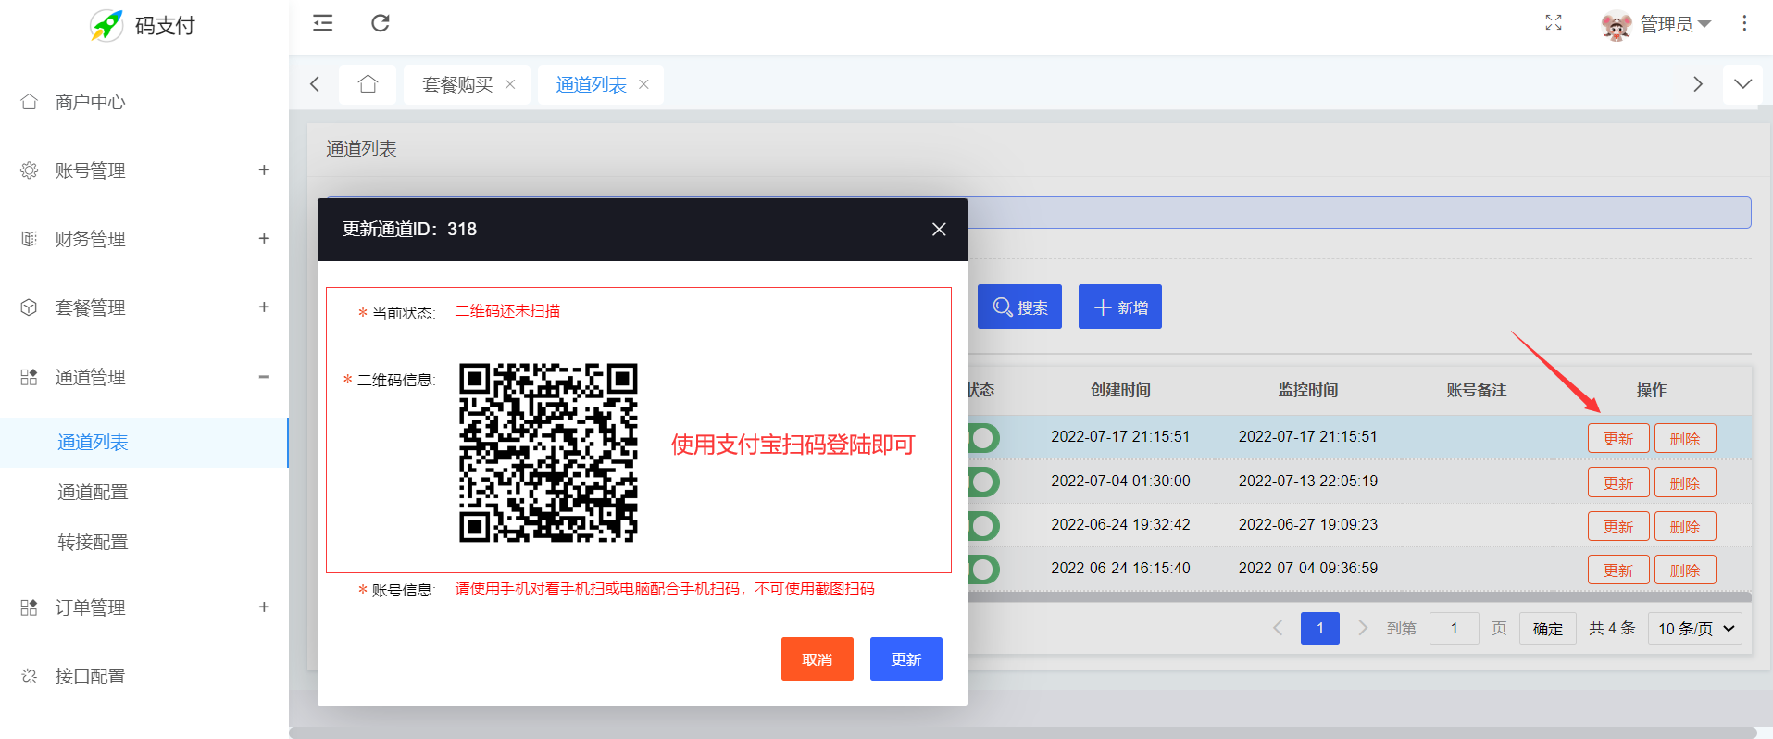The height and width of the screenshot is (739, 1773).
Task: Click 创建时间 column header
Action: coord(1120,390)
